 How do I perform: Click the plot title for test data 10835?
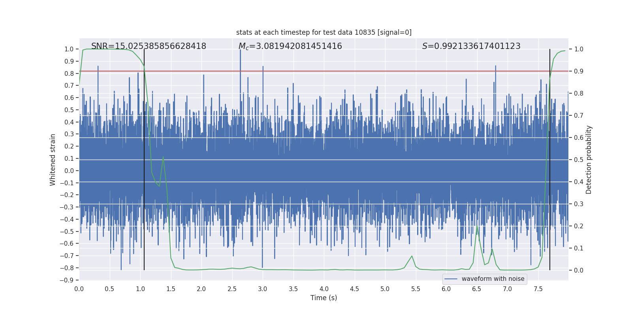[324, 32]
